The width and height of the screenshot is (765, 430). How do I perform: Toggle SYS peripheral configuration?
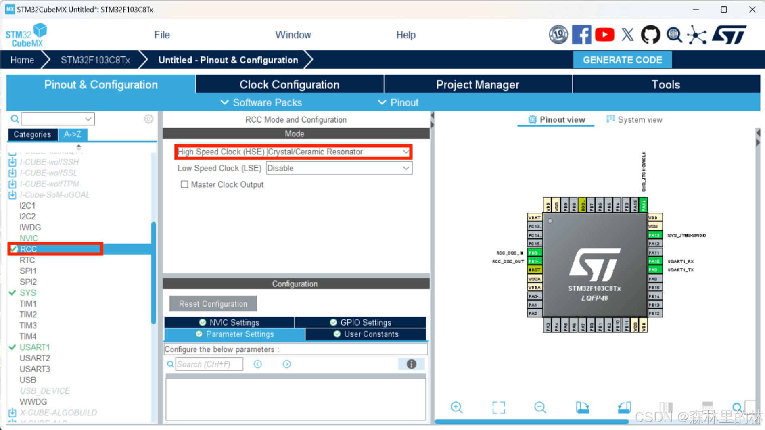(x=28, y=292)
